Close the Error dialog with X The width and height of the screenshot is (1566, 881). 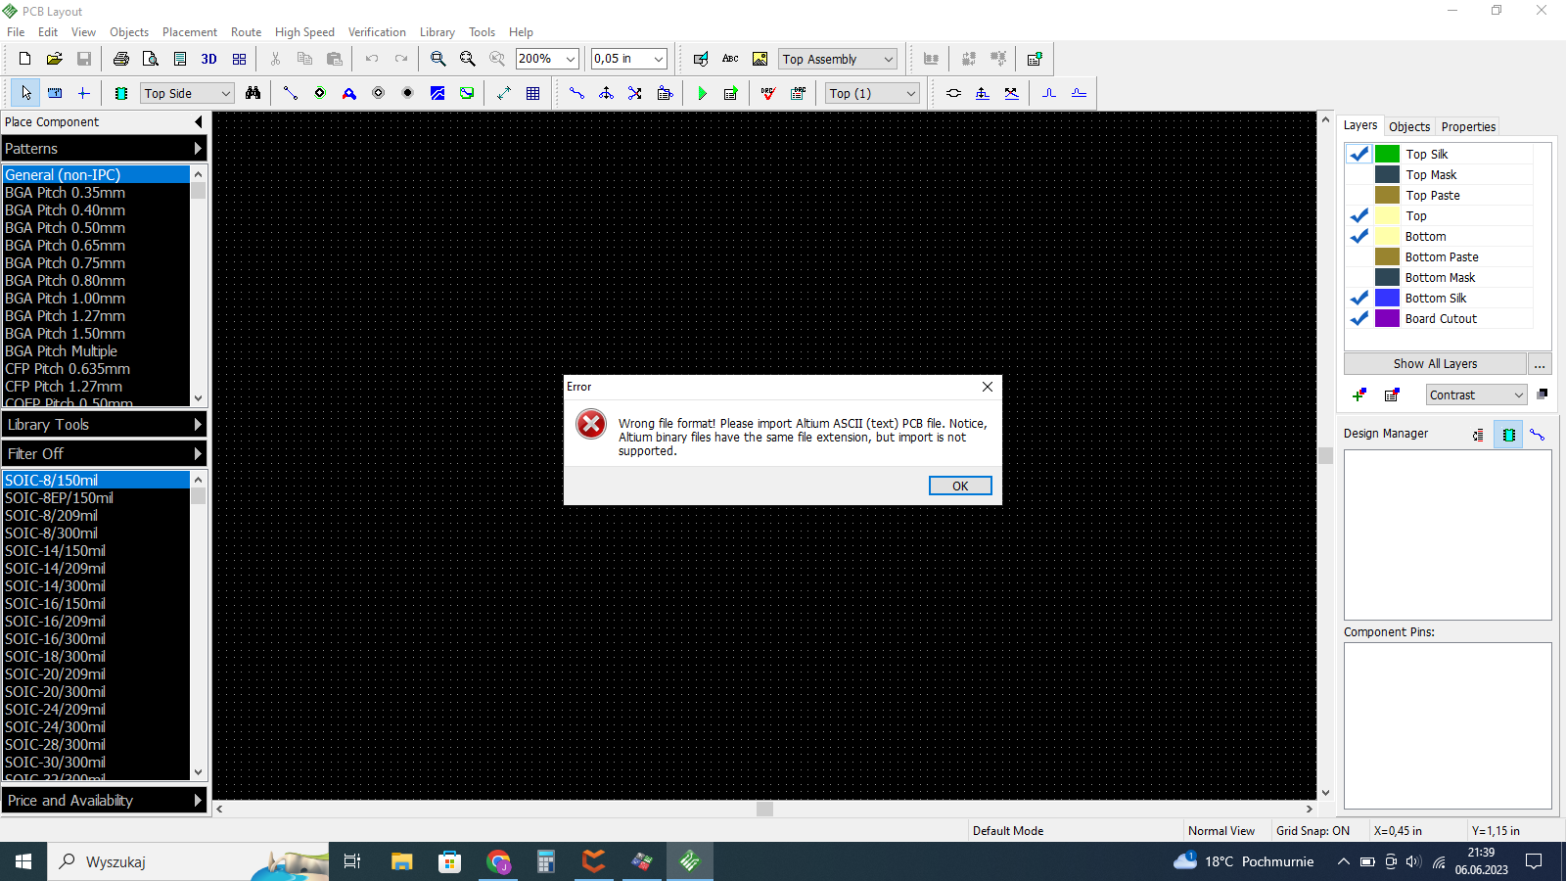[988, 387]
